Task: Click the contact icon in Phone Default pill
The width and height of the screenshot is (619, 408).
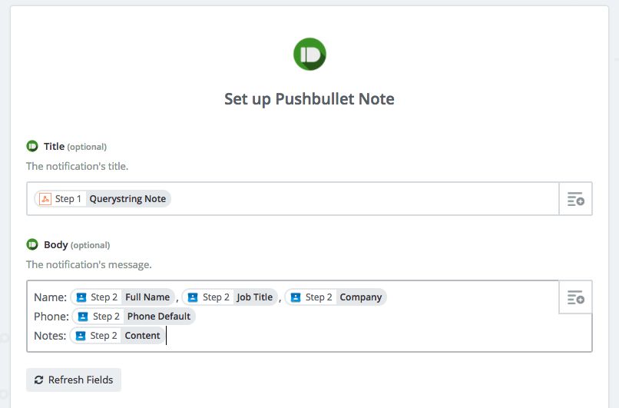Action: tap(83, 317)
